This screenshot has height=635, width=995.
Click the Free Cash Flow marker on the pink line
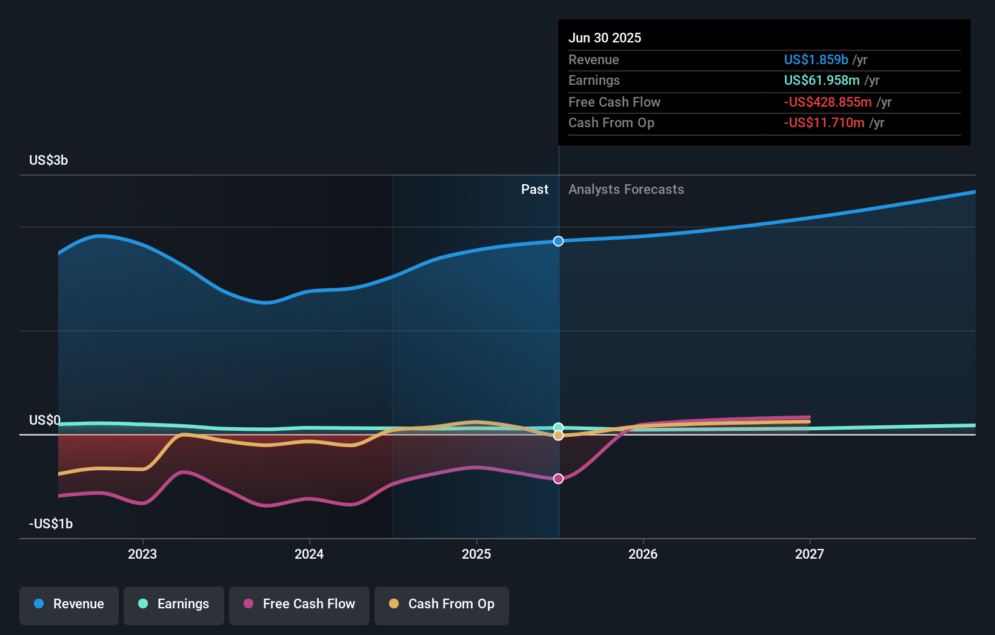(558, 479)
